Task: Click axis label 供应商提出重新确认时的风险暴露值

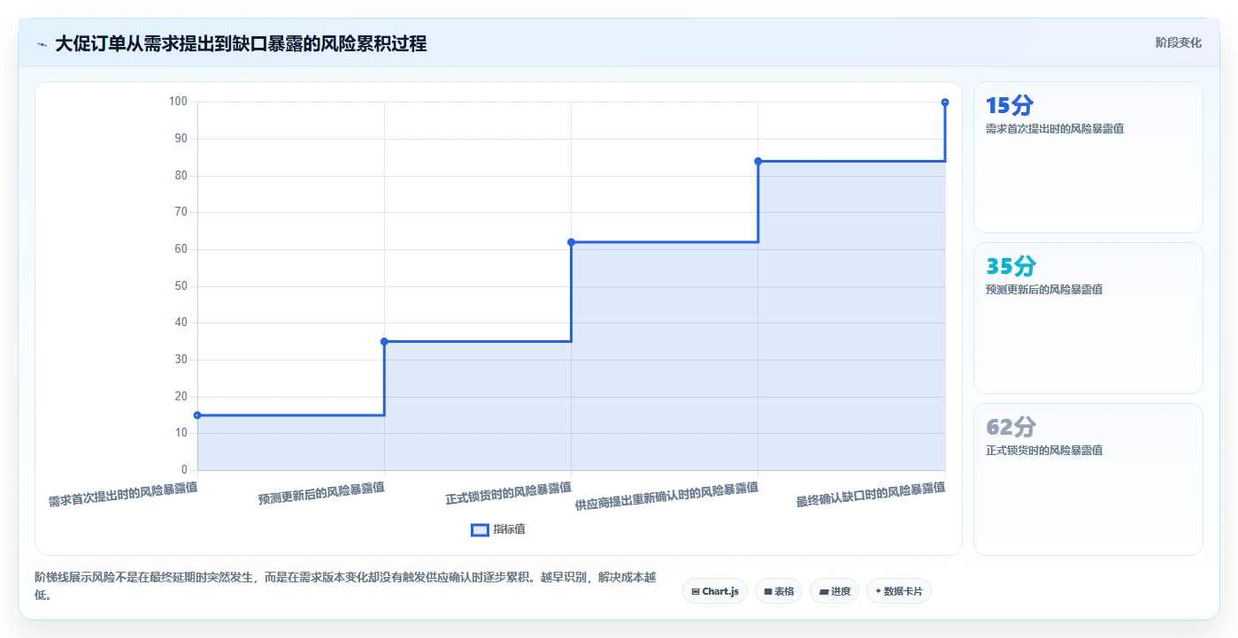Action: click(666, 497)
